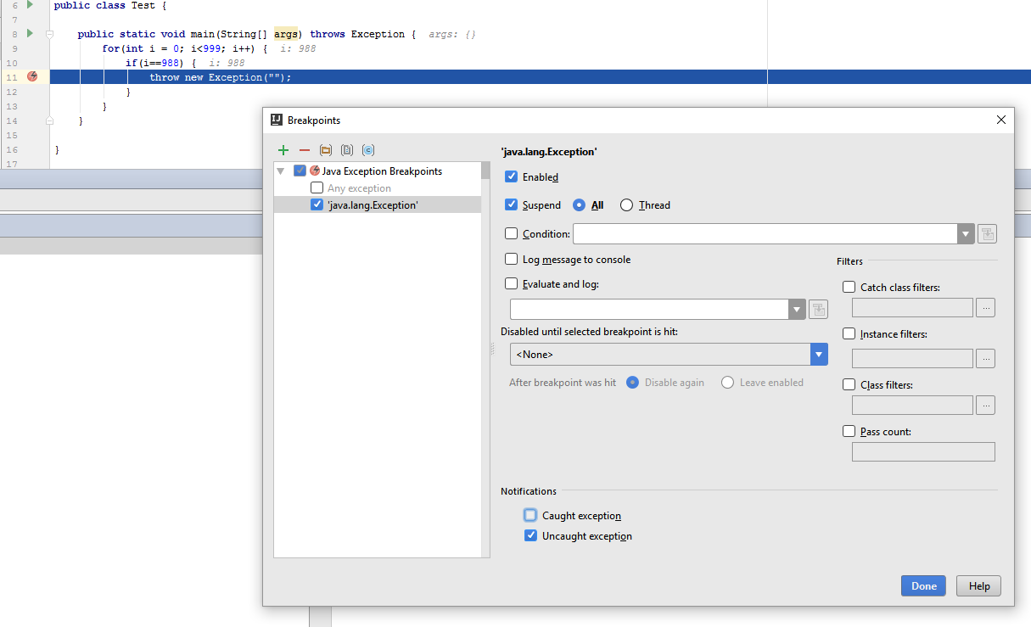This screenshot has height=627, width=1031.
Task: Click run arrow beside main method
Action: tap(30, 34)
